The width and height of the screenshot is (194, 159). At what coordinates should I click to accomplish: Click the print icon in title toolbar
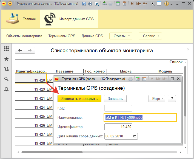pyautogui.click(x=90, y=4)
